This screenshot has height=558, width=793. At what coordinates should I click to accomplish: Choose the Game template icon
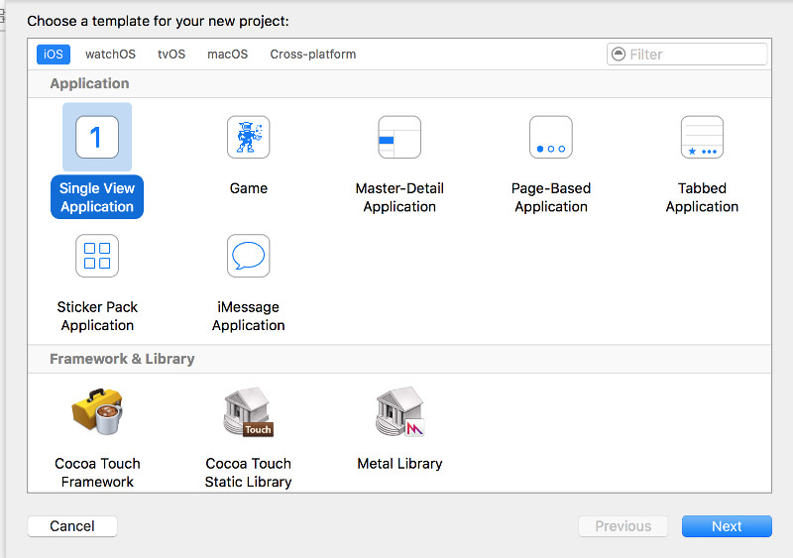[248, 137]
